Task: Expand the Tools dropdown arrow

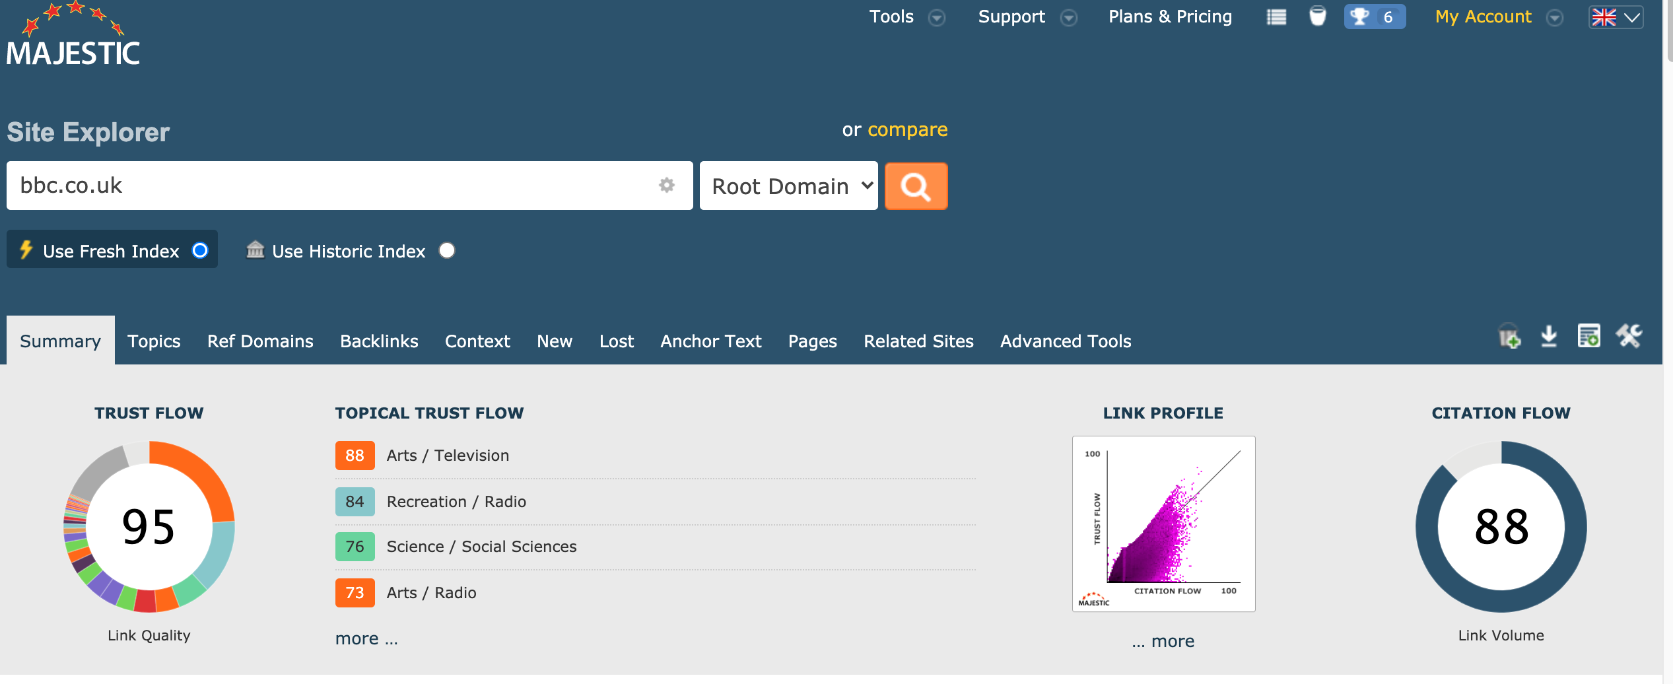Action: point(936,18)
